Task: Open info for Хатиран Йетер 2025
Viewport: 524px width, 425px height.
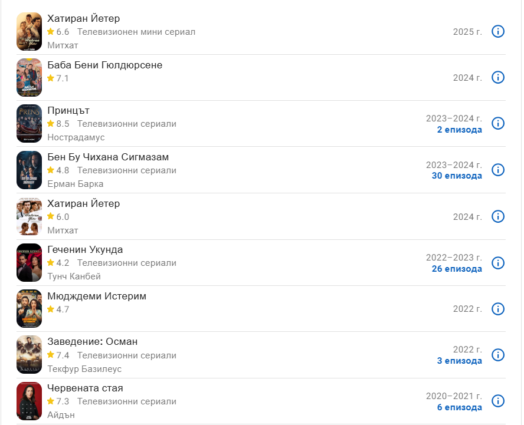Action: coord(498,31)
